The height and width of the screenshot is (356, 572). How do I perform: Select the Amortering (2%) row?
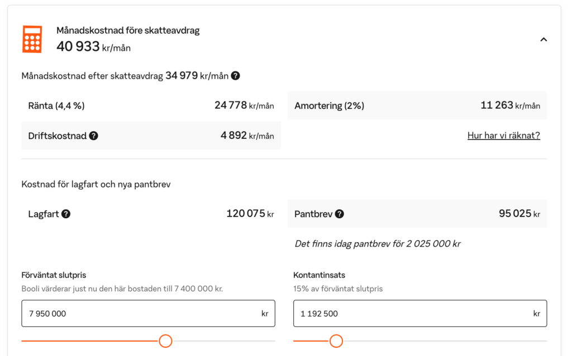[x=417, y=105]
